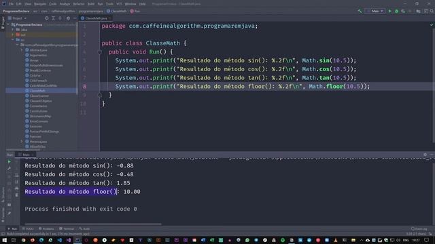Select ClasseScanner in project tree
Screen dimensions: 435x244
[x=39, y=96]
